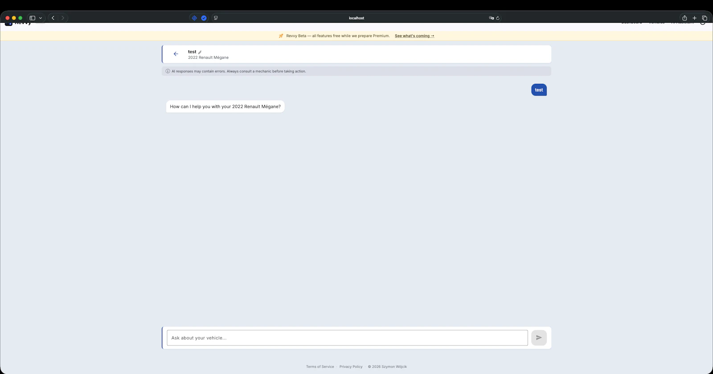This screenshot has height=374, width=713.
Task: Click the "2022 Renault Mégane" header subtitle
Action: tap(208, 58)
